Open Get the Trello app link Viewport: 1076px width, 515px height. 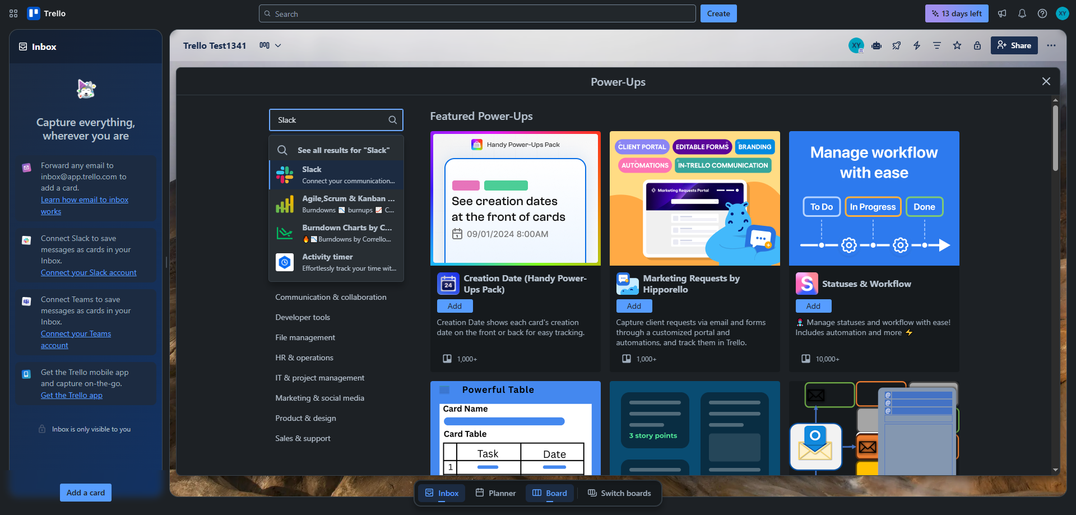pyautogui.click(x=72, y=395)
